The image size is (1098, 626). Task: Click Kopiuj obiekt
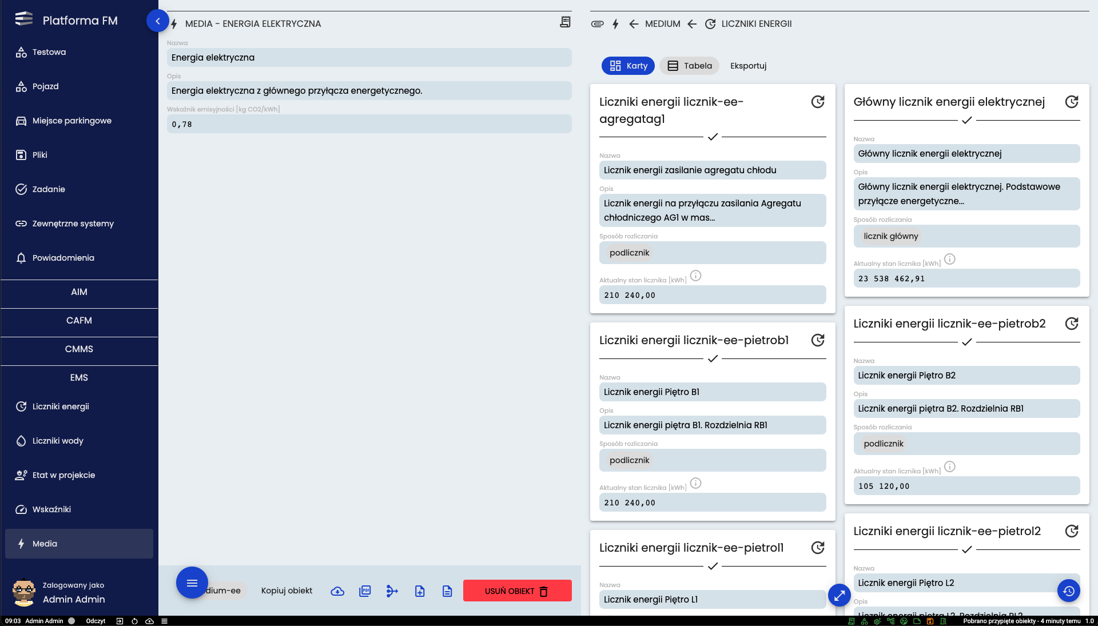[287, 591]
